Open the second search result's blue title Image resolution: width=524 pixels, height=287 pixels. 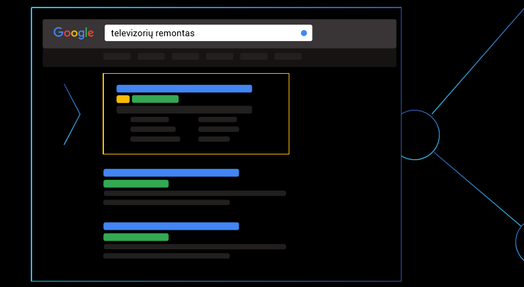[171, 173]
